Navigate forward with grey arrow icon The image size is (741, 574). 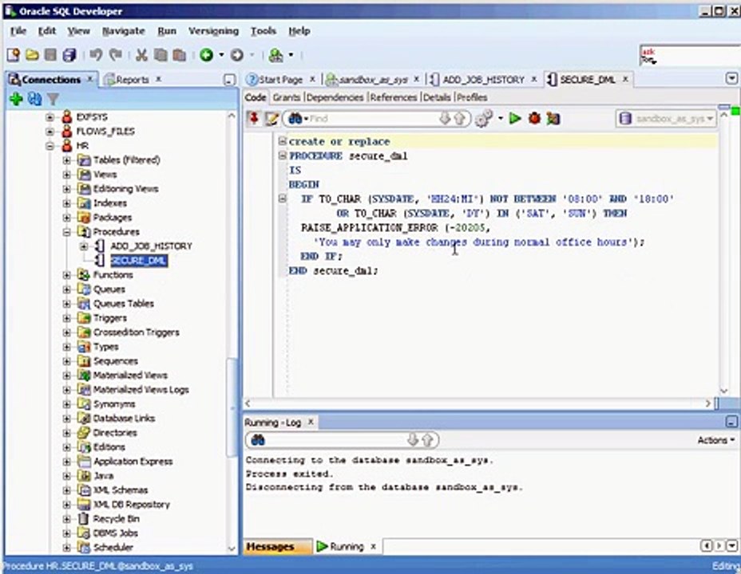[x=237, y=55]
